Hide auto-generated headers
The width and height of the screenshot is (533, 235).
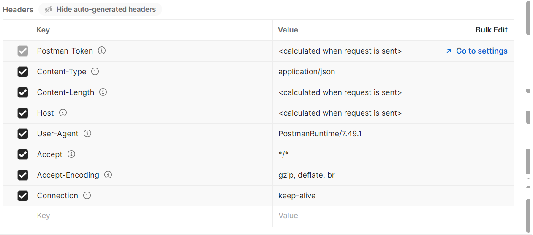click(x=101, y=9)
